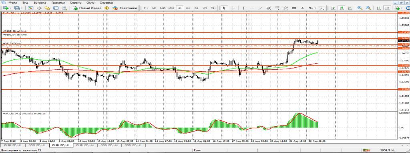Switch chart to candlestick display
This screenshot has height=153, width=410.
(341, 8)
